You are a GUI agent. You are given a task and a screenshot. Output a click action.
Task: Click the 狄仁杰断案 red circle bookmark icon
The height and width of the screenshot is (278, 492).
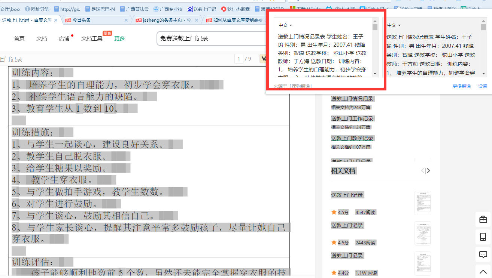(x=223, y=9)
